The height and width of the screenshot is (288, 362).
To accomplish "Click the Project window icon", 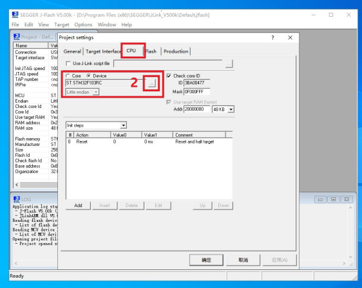I will (x=17, y=37).
